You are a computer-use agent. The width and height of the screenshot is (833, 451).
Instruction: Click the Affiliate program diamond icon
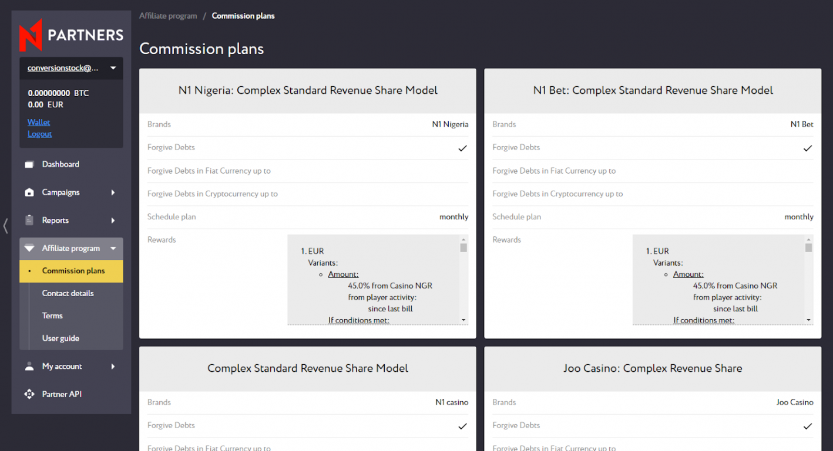point(29,249)
